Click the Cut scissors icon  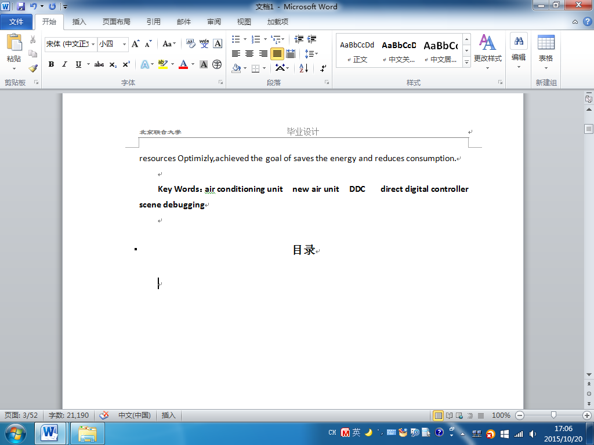(x=33, y=39)
